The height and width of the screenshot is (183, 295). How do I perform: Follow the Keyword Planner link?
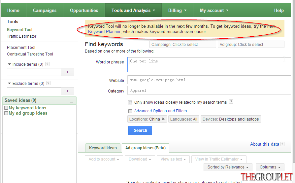[x=104, y=32]
